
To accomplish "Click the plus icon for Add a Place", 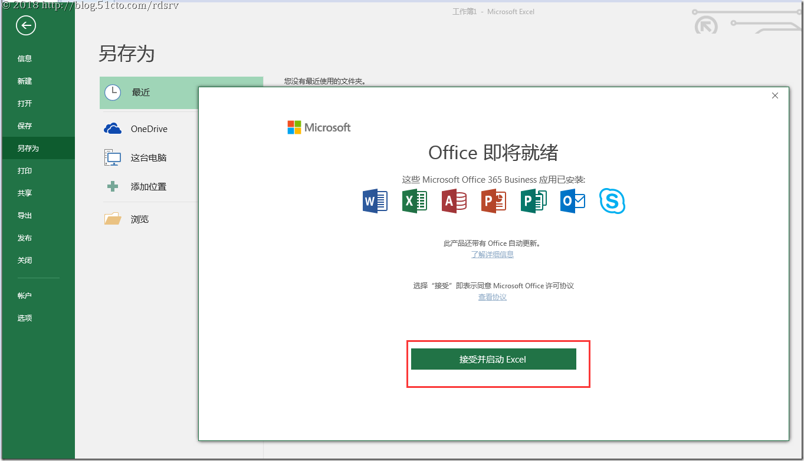I will coord(113,186).
